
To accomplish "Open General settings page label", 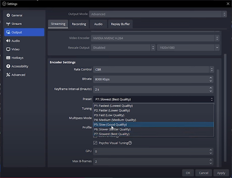I will click(x=17, y=15).
